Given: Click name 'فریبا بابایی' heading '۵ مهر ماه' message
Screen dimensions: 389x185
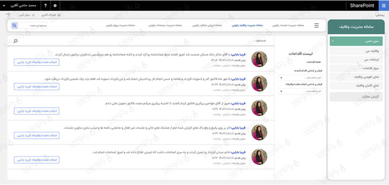Looking at the screenshot, I should tap(238, 79).
